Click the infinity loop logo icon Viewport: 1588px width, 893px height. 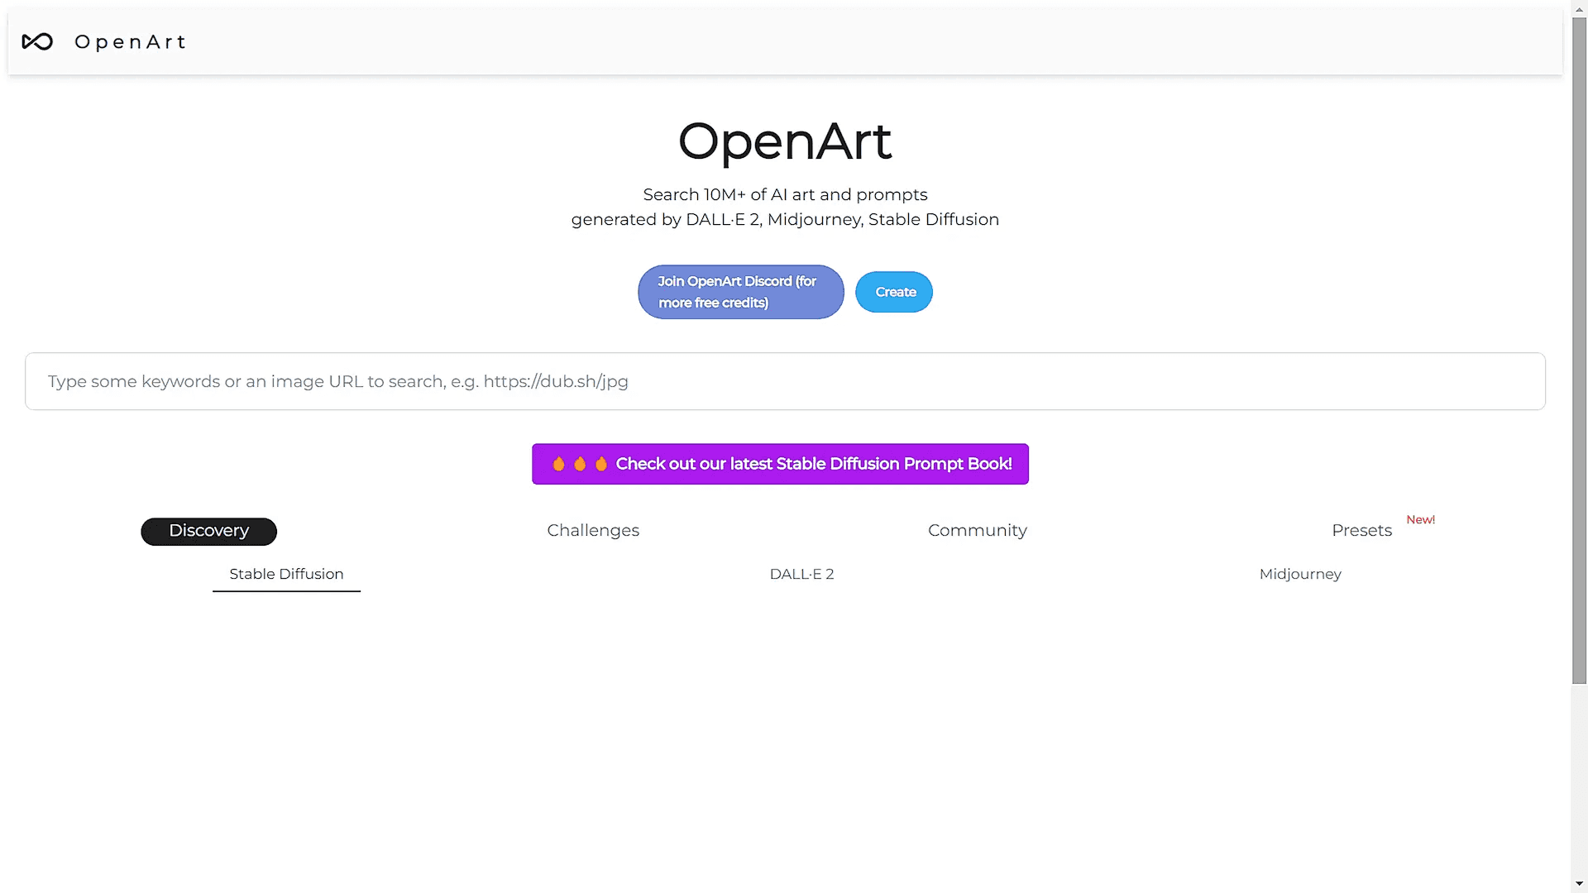point(37,42)
